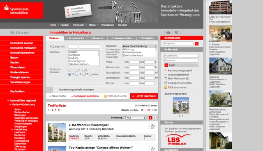This screenshot has width=263, height=151.
Task: Select the 25 km Umkreis radio button
Action: click(x=84, y=74)
